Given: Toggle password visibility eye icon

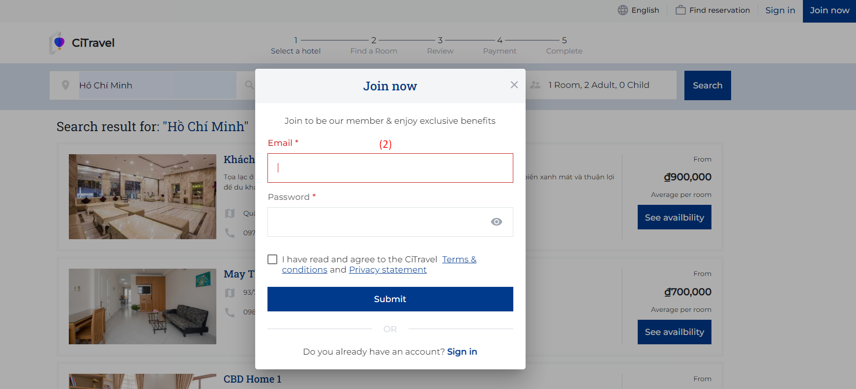Looking at the screenshot, I should (x=497, y=222).
